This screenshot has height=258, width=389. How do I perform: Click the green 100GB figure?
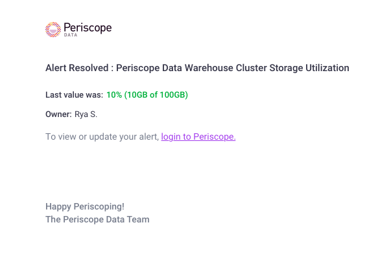[172, 95]
